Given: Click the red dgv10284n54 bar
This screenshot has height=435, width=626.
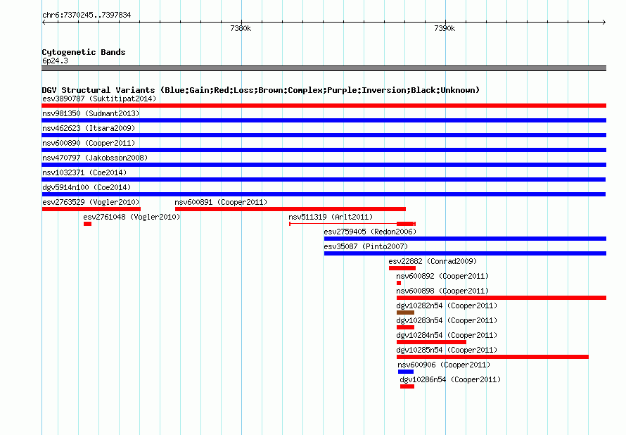Looking at the screenshot, I should point(431,342).
